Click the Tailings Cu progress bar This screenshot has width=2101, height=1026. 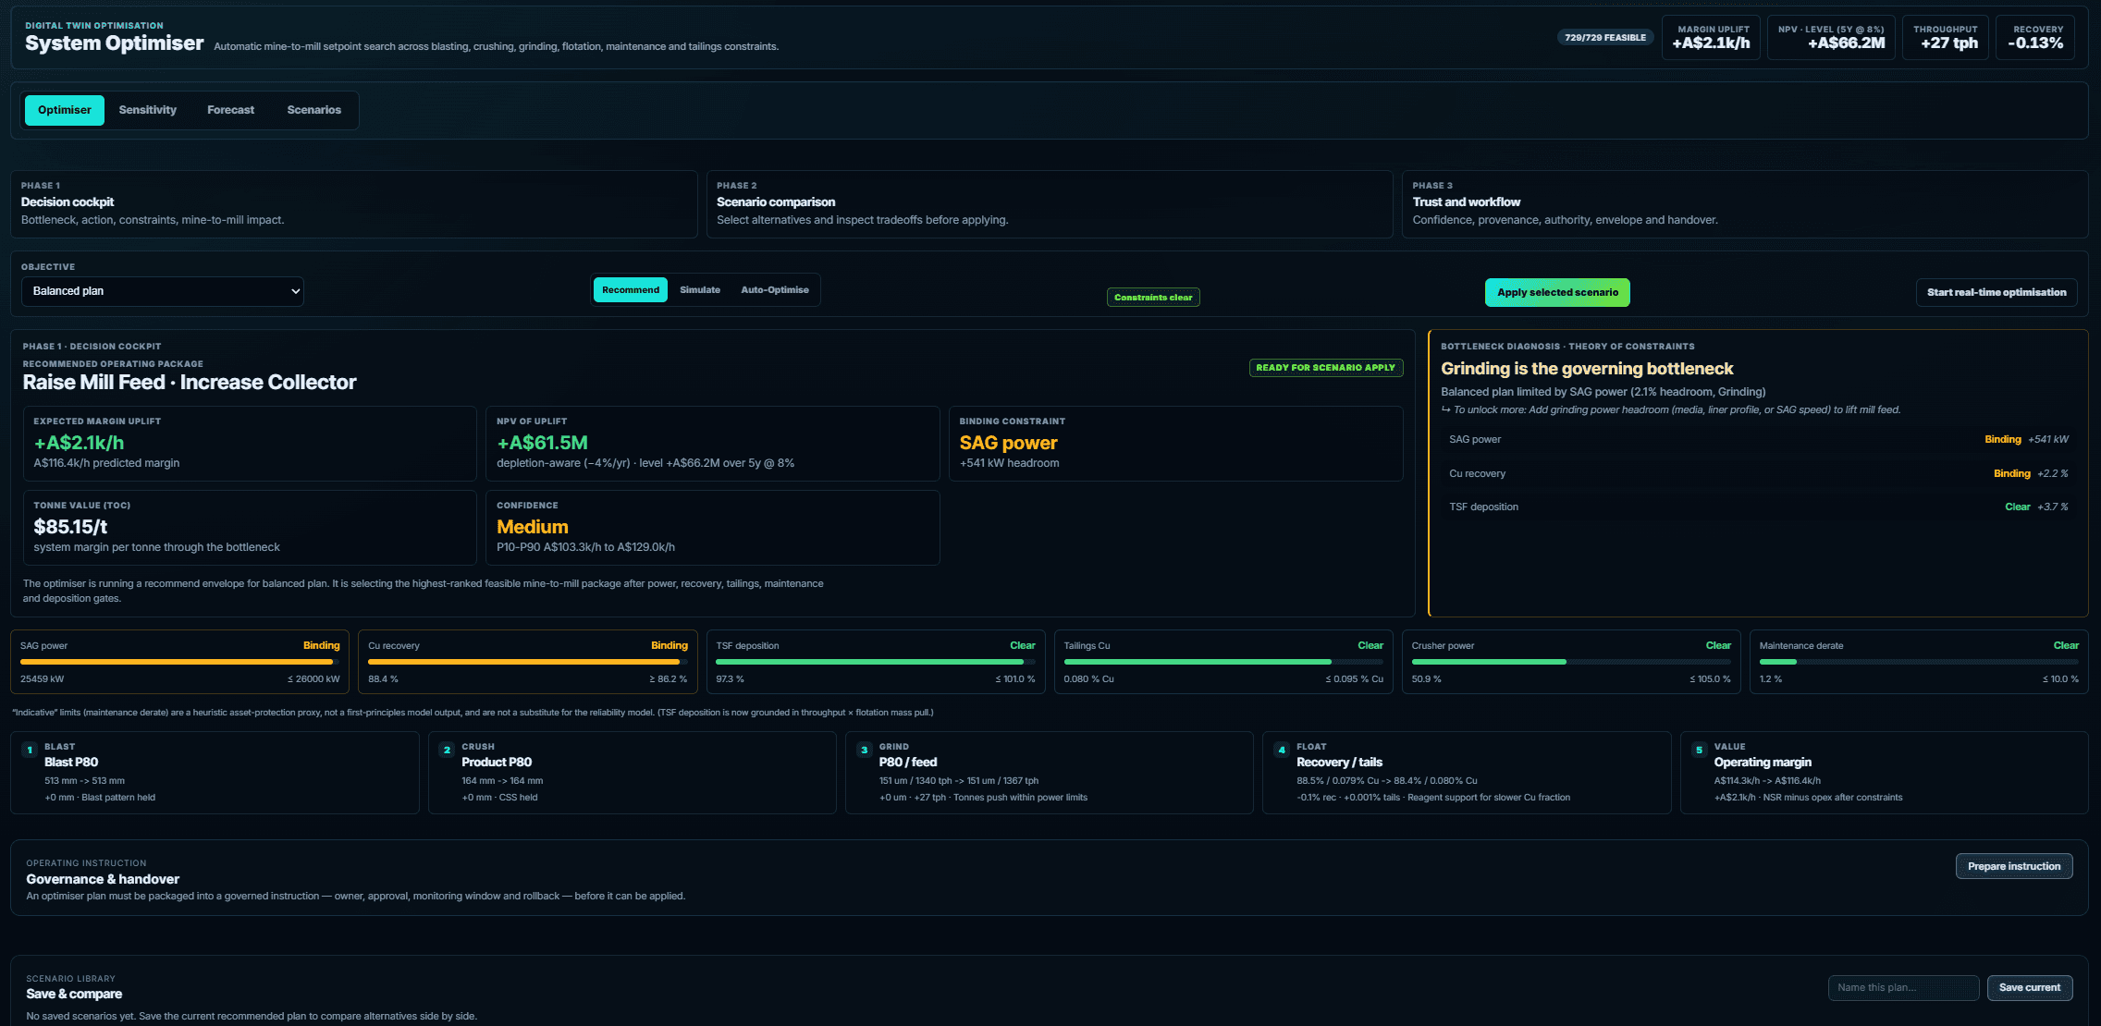[x=1223, y=662]
